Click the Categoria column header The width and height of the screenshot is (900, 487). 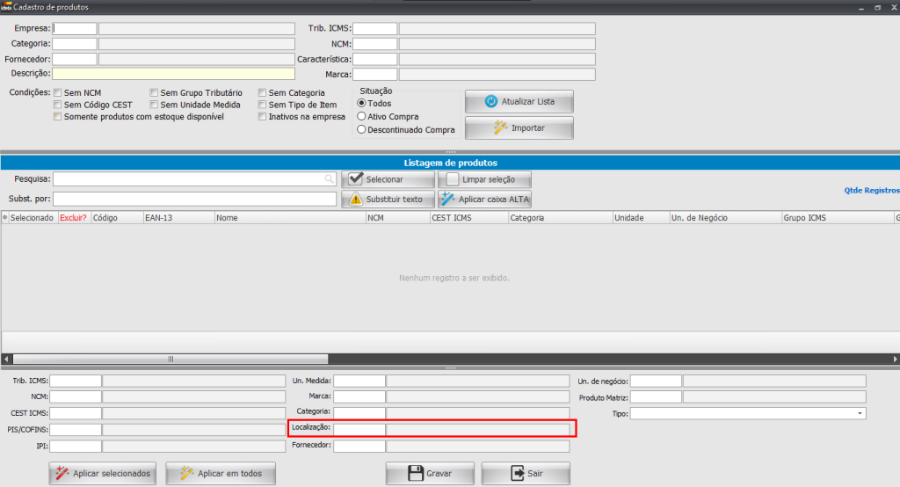pyautogui.click(x=559, y=217)
